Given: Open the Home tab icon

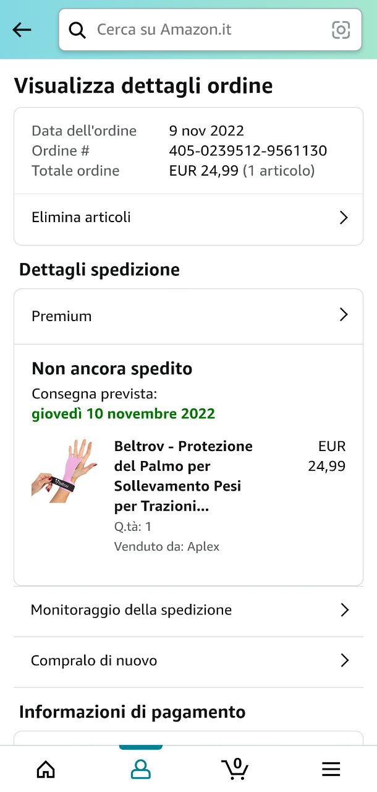Looking at the screenshot, I should (x=46, y=769).
